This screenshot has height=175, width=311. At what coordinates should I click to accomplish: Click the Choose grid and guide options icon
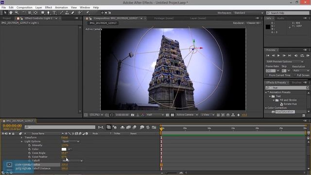tap(107, 115)
